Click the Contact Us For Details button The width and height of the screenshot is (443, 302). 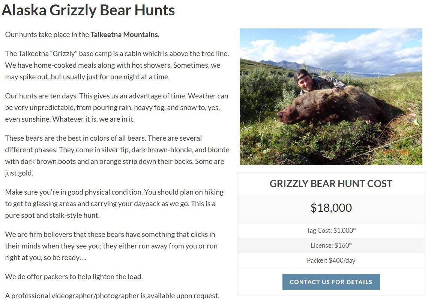331,282
